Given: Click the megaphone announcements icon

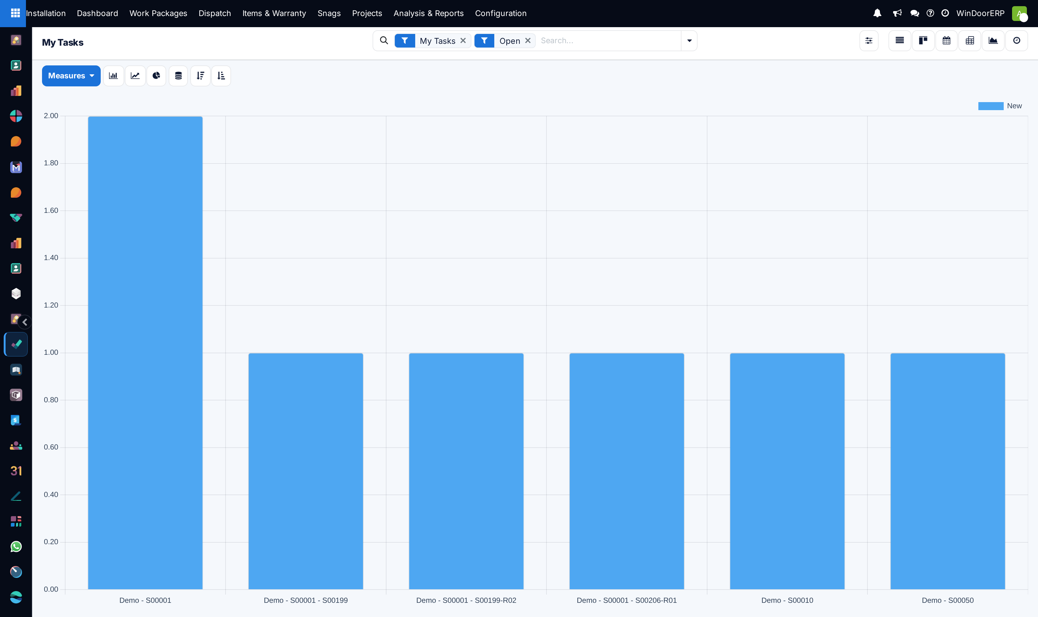Looking at the screenshot, I should coord(897,13).
